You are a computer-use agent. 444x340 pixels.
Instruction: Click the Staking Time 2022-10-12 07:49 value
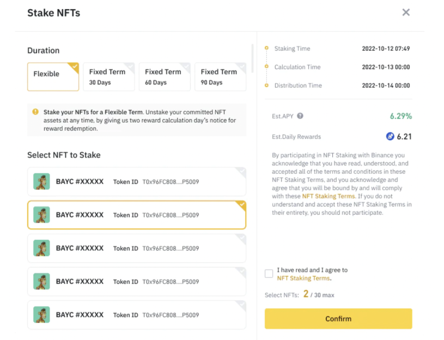386,48
